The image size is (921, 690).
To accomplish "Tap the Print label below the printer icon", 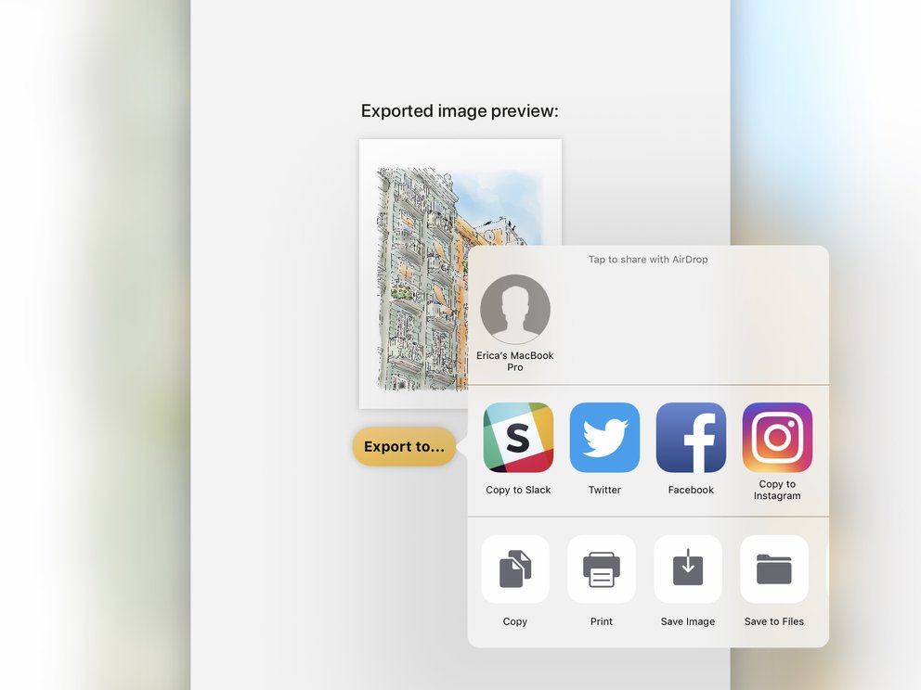I will 602,621.
